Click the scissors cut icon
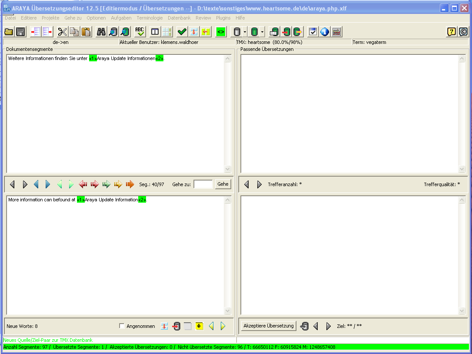The image size is (472, 354). click(x=63, y=32)
